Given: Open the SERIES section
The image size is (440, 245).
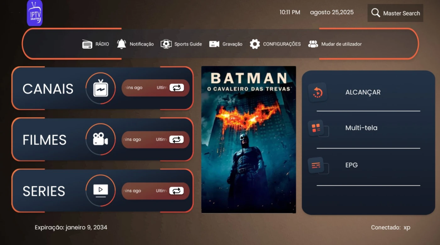Looking at the screenshot, I should pos(102,191).
